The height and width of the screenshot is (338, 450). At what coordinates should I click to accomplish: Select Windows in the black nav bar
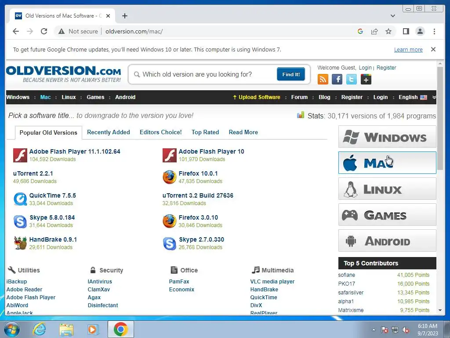pos(18,97)
